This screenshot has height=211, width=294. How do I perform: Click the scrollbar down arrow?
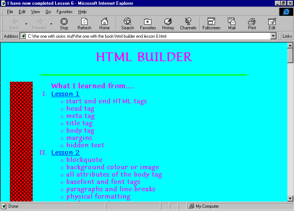pos(290,199)
